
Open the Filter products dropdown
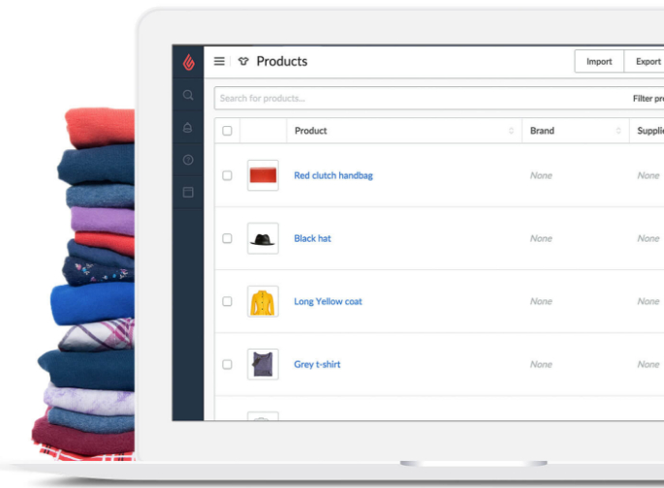tap(647, 98)
